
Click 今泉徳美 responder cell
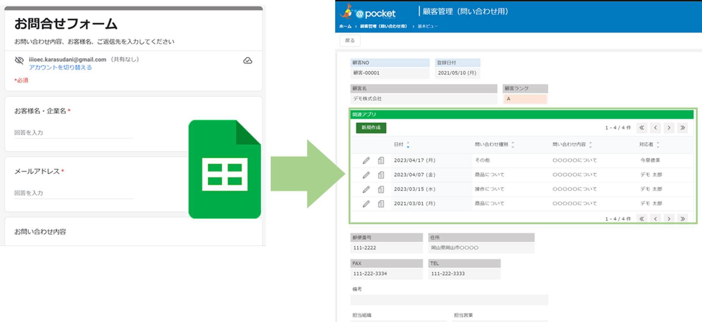tap(650, 160)
